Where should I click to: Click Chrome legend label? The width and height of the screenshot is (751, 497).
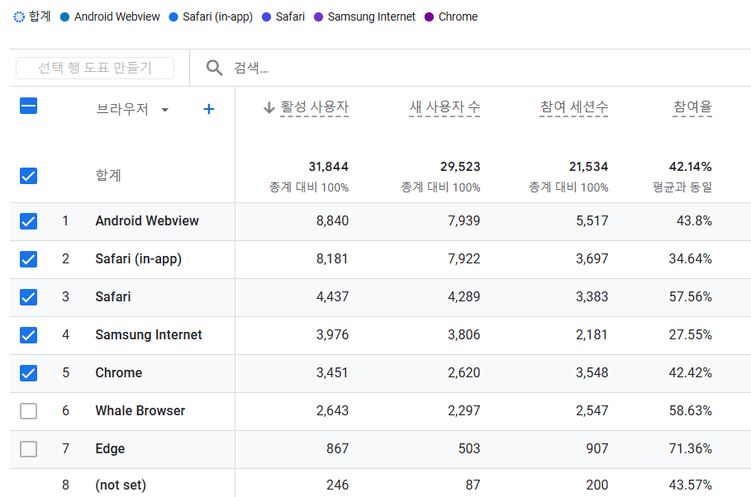click(458, 17)
